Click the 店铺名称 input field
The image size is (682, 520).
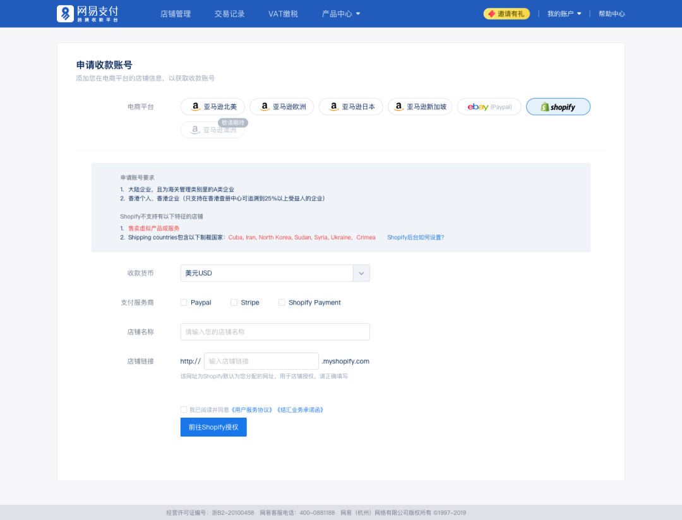(x=275, y=331)
